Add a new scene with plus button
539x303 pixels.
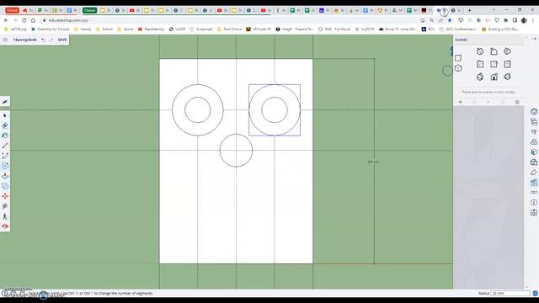pyautogui.click(x=460, y=102)
